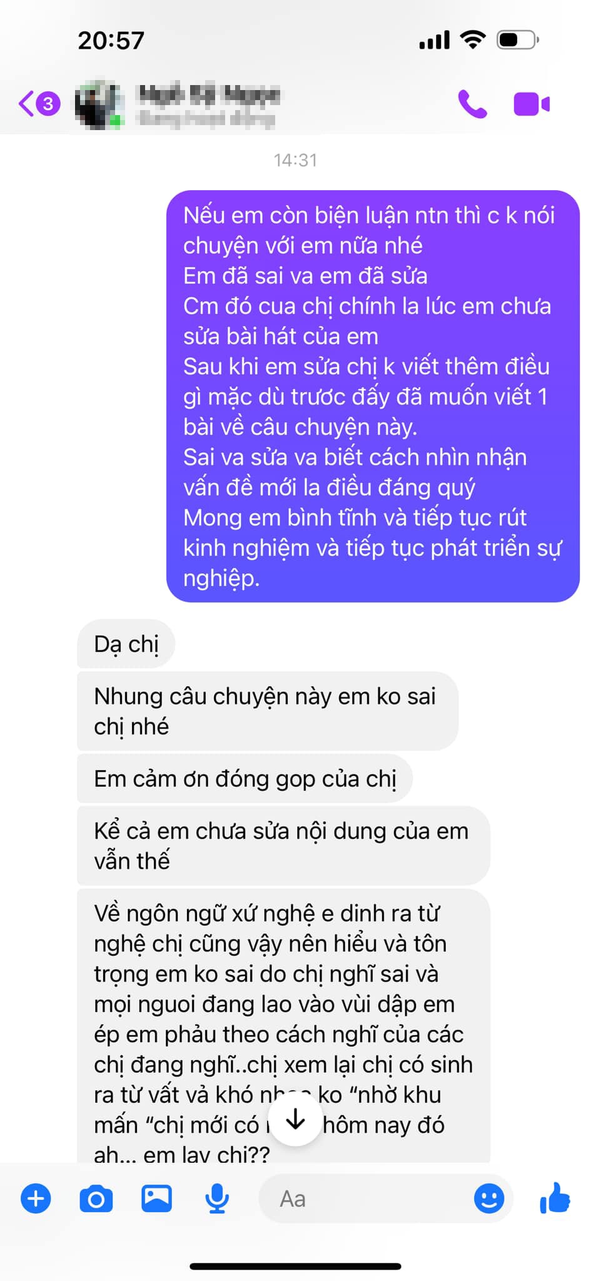Open the camera from the bottom toolbar
591x1281 pixels.
(x=96, y=1198)
